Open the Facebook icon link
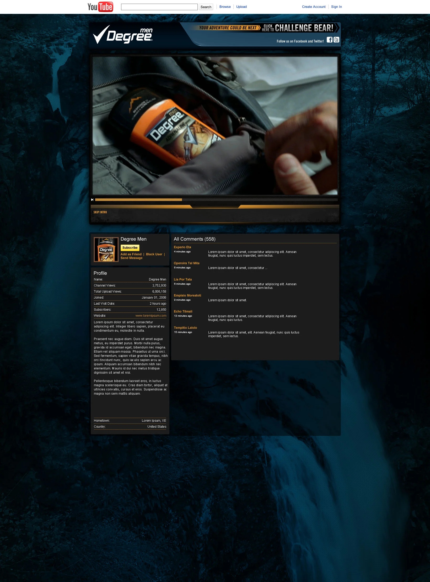This screenshot has height=582, width=430. [330, 40]
